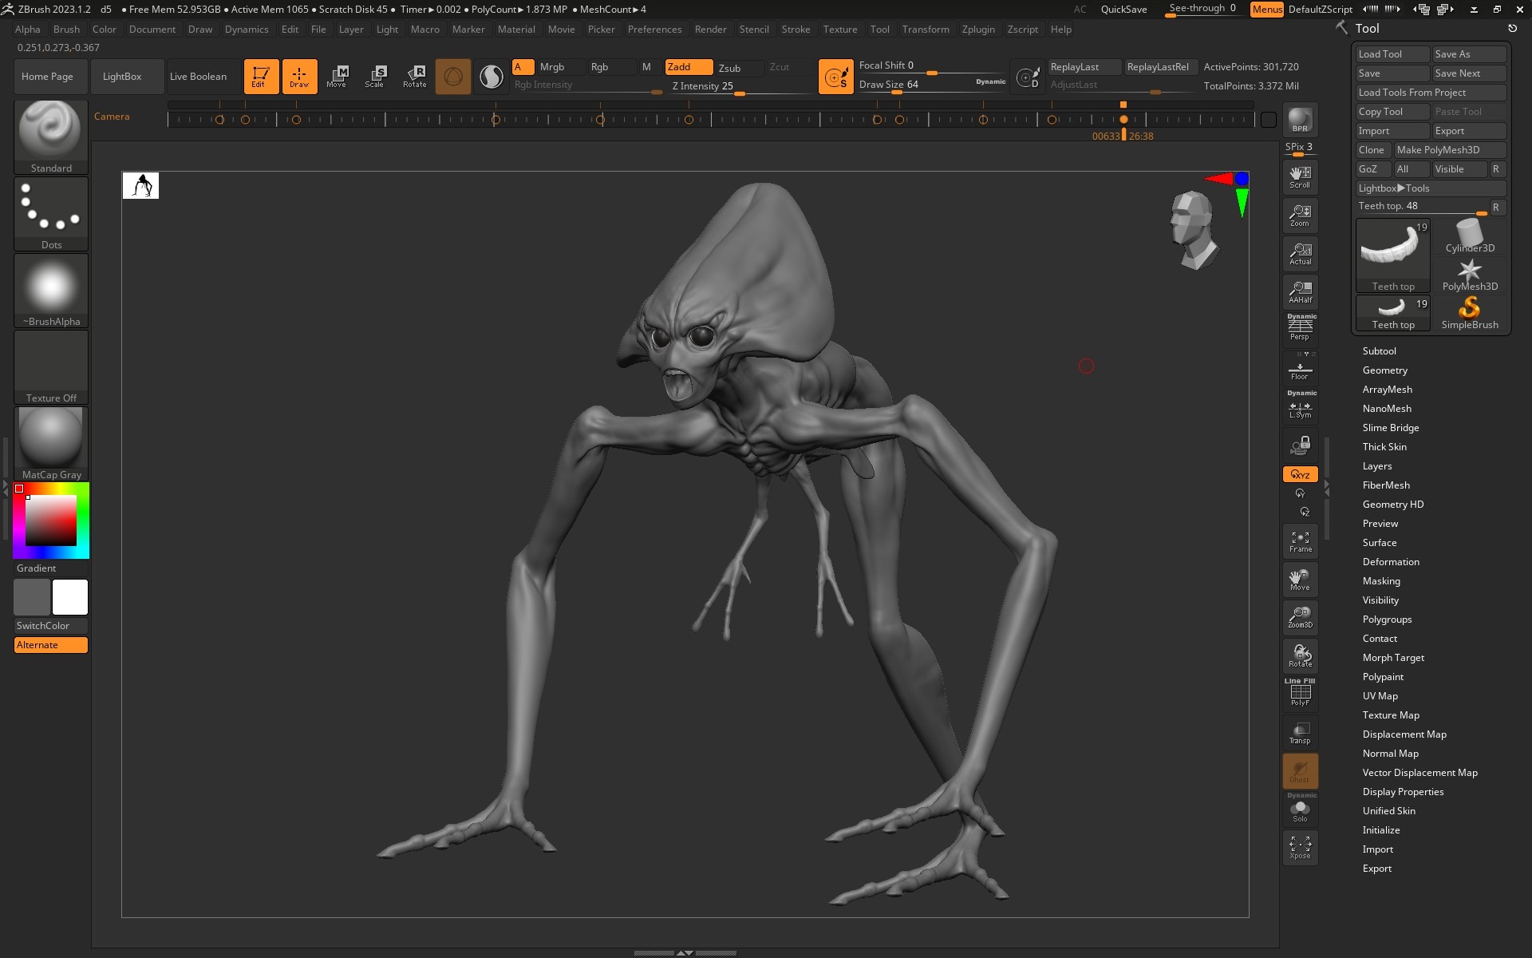1532x958 pixels.
Task: Select the 3D Move navigation icon
Action: (1300, 580)
